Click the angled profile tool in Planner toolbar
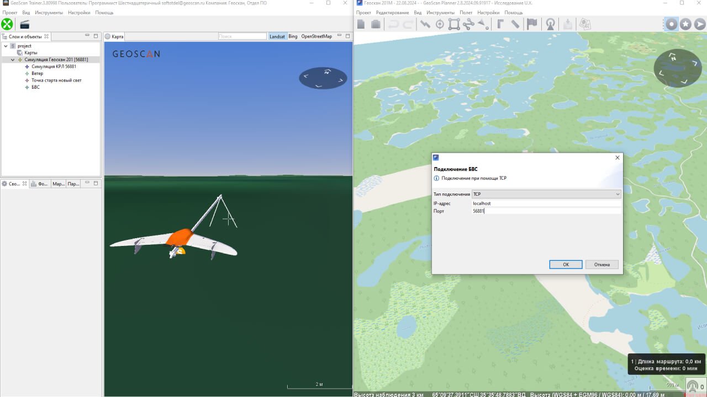 (x=500, y=24)
